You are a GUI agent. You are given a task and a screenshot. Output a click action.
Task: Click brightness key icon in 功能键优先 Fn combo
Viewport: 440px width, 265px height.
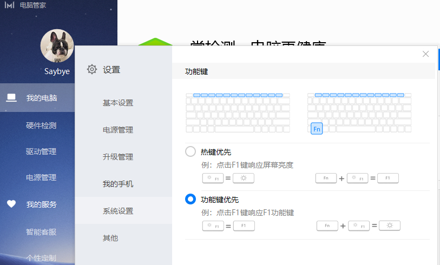pos(390,226)
